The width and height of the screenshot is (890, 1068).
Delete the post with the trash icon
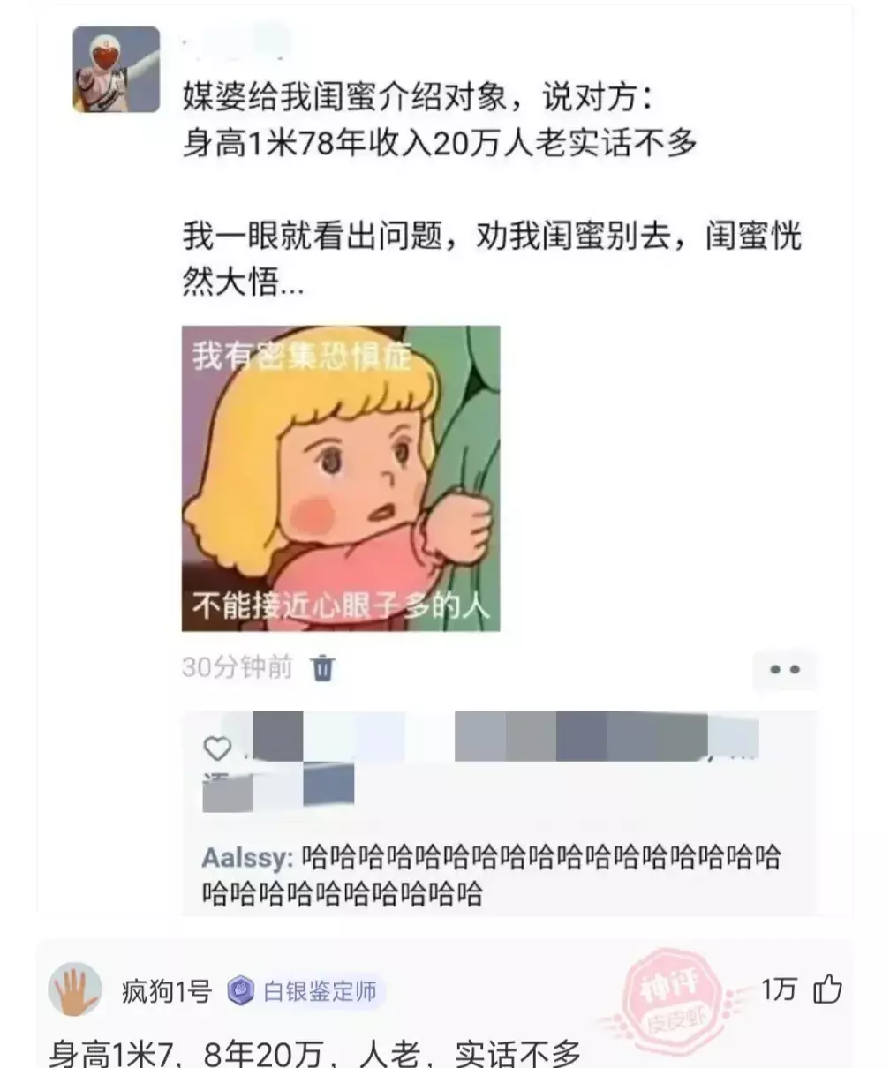[x=323, y=668]
